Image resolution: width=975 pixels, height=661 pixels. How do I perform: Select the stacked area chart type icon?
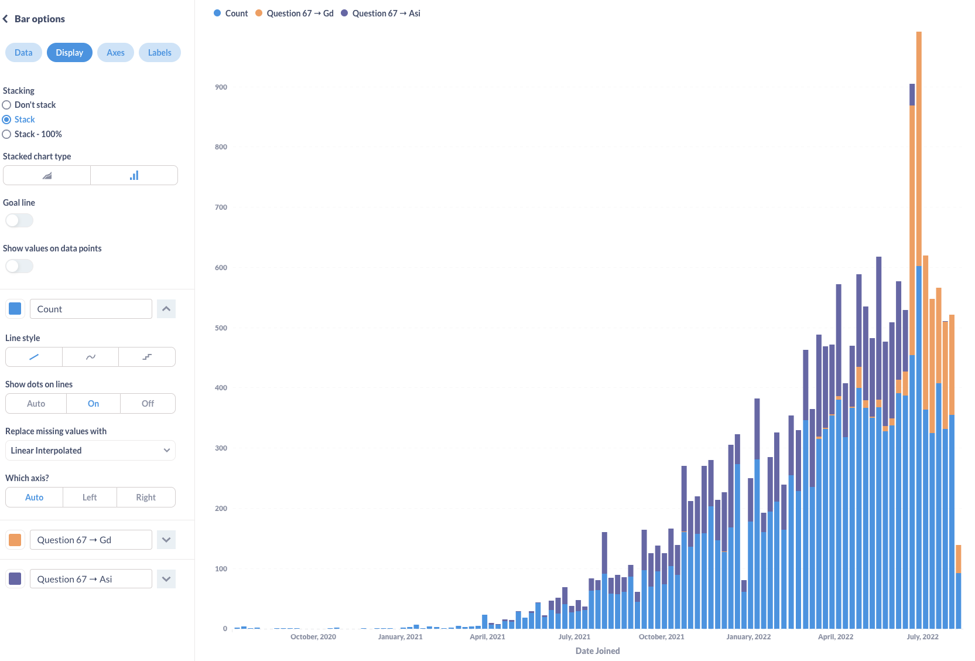pos(46,175)
